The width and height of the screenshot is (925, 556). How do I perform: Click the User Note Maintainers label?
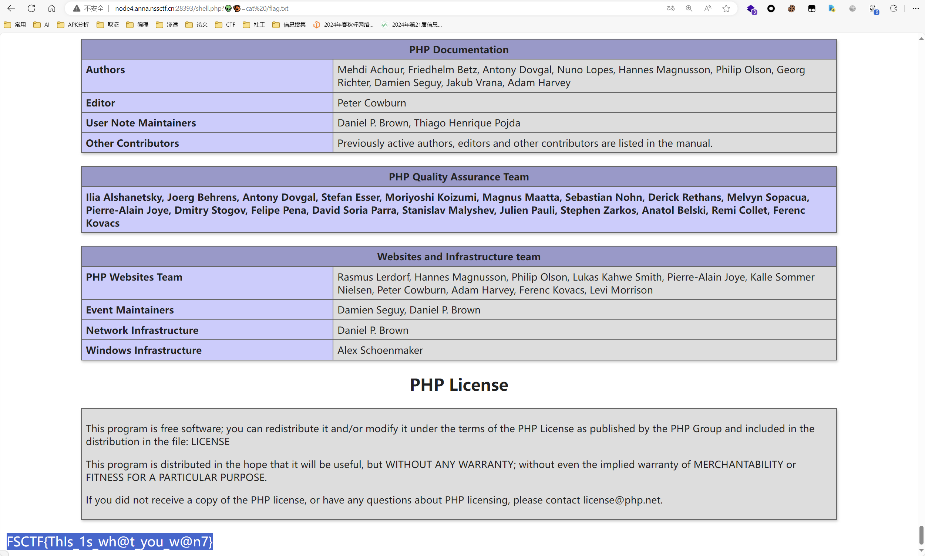(141, 123)
